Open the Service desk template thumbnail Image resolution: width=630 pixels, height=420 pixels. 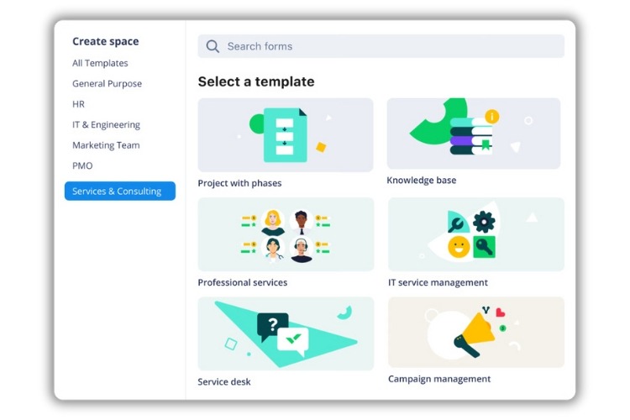pyautogui.click(x=286, y=333)
